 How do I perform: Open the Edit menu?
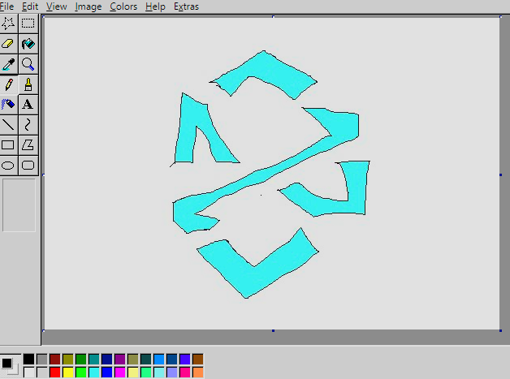(30, 6)
